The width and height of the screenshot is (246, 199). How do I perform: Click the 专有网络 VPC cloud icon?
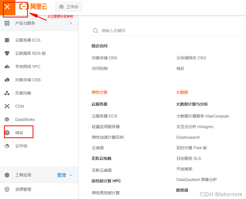pos(7,67)
